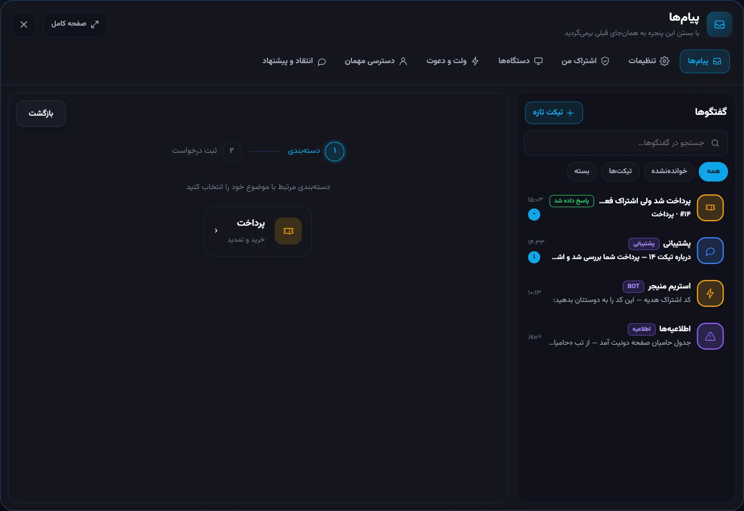Open the پیام‌ها tab
This screenshot has width=744, height=511.
704,61
